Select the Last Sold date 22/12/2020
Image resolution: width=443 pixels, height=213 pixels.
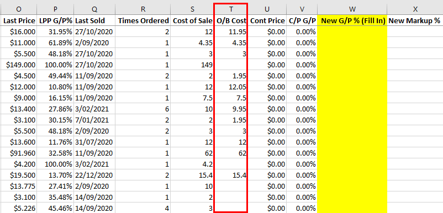(x=95, y=175)
